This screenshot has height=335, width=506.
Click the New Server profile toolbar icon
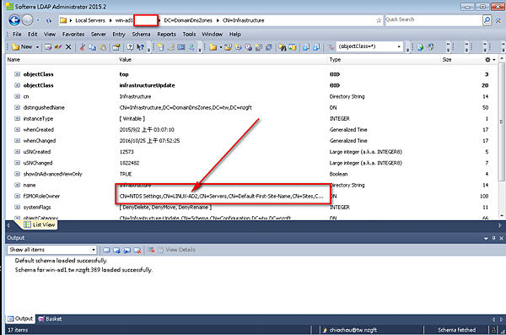click(161, 47)
